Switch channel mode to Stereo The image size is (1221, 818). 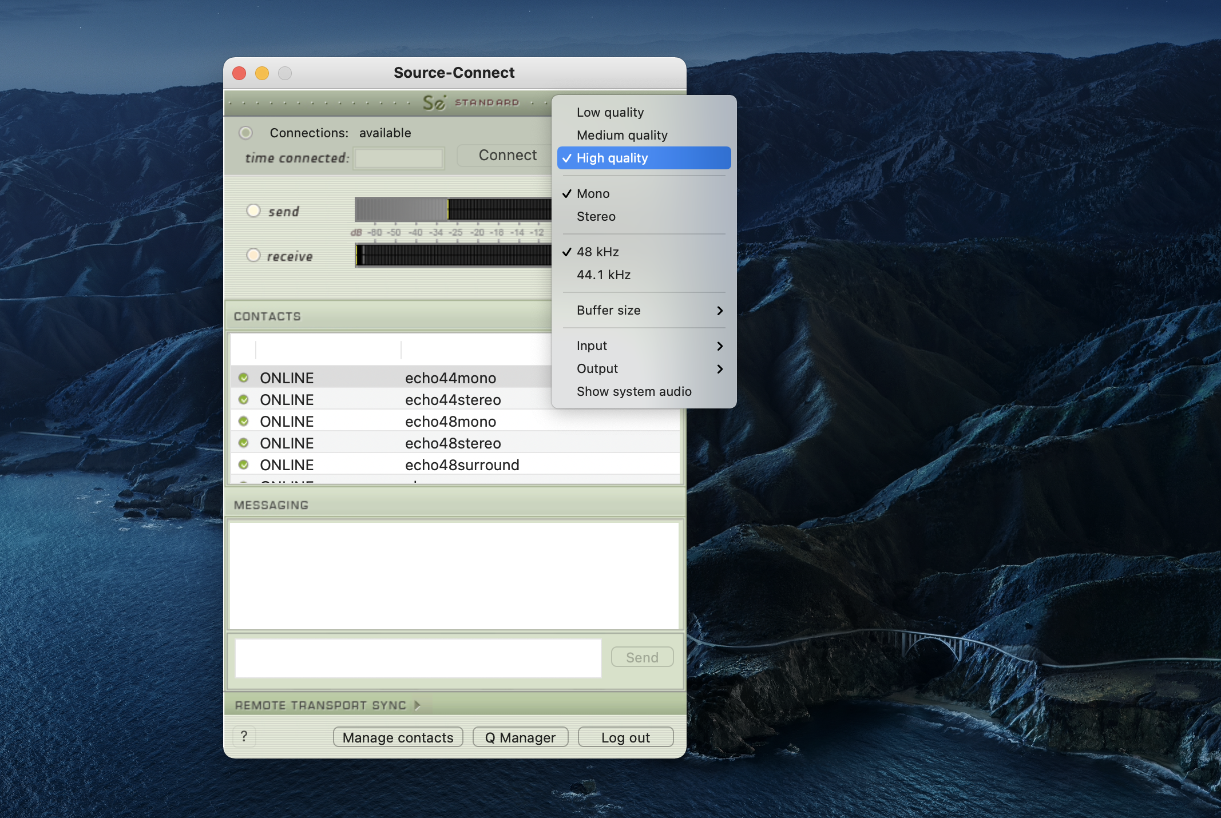pos(596,216)
